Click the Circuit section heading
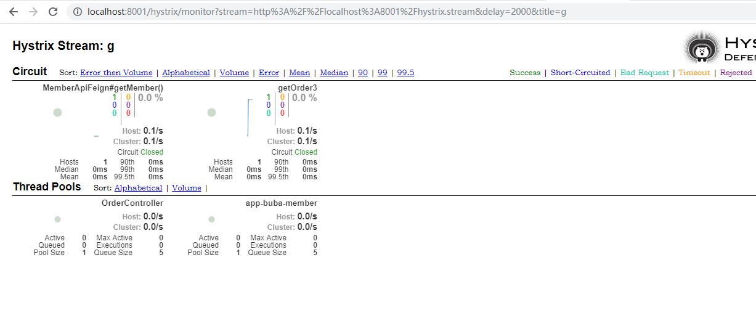The height and width of the screenshot is (334, 756). point(30,71)
